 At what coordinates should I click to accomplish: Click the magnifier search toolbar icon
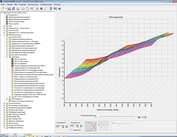(46, 8)
